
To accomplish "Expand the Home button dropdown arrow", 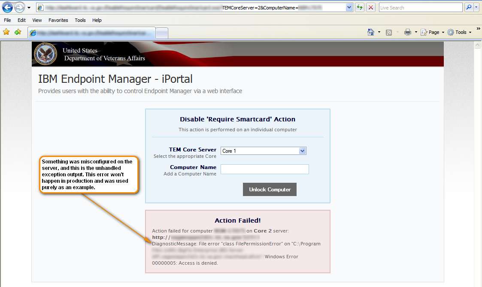I will pyautogui.click(x=379, y=32).
